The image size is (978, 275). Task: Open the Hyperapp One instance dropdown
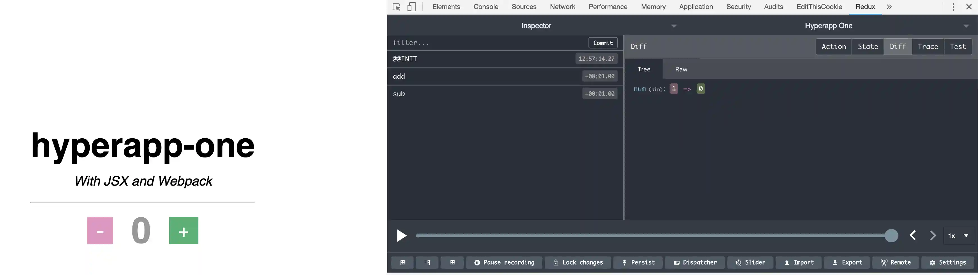pyautogui.click(x=966, y=26)
